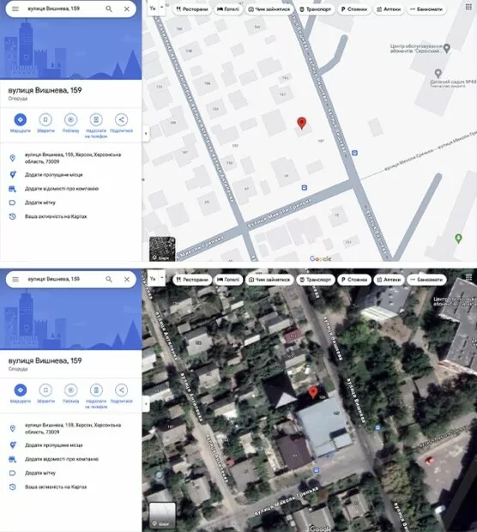This screenshot has height=532, width=477.
Task: Click Поблизу nearby icon in satellite view
Action: tap(70, 390)
